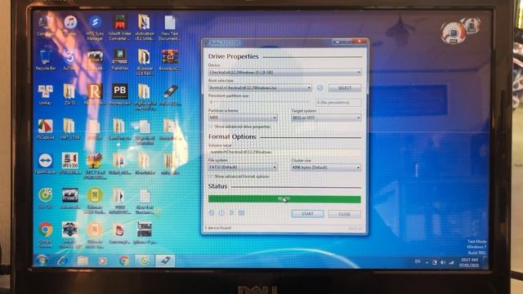Click the Volume label input field
Image resolution: width=523 pixels, height=294 pixels.
284,152
